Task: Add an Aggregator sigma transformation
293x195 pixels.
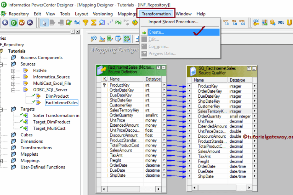Action: (94, 23)
